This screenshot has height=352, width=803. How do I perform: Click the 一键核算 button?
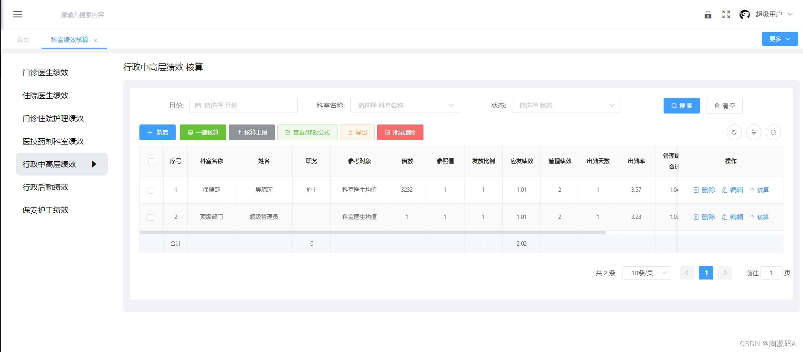coord(203,133)
